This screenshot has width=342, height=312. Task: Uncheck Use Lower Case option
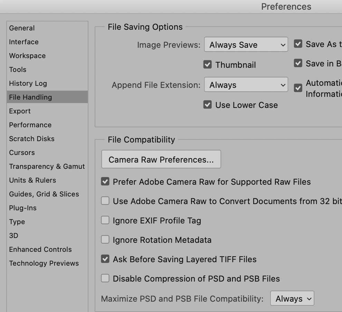(208, 105)
